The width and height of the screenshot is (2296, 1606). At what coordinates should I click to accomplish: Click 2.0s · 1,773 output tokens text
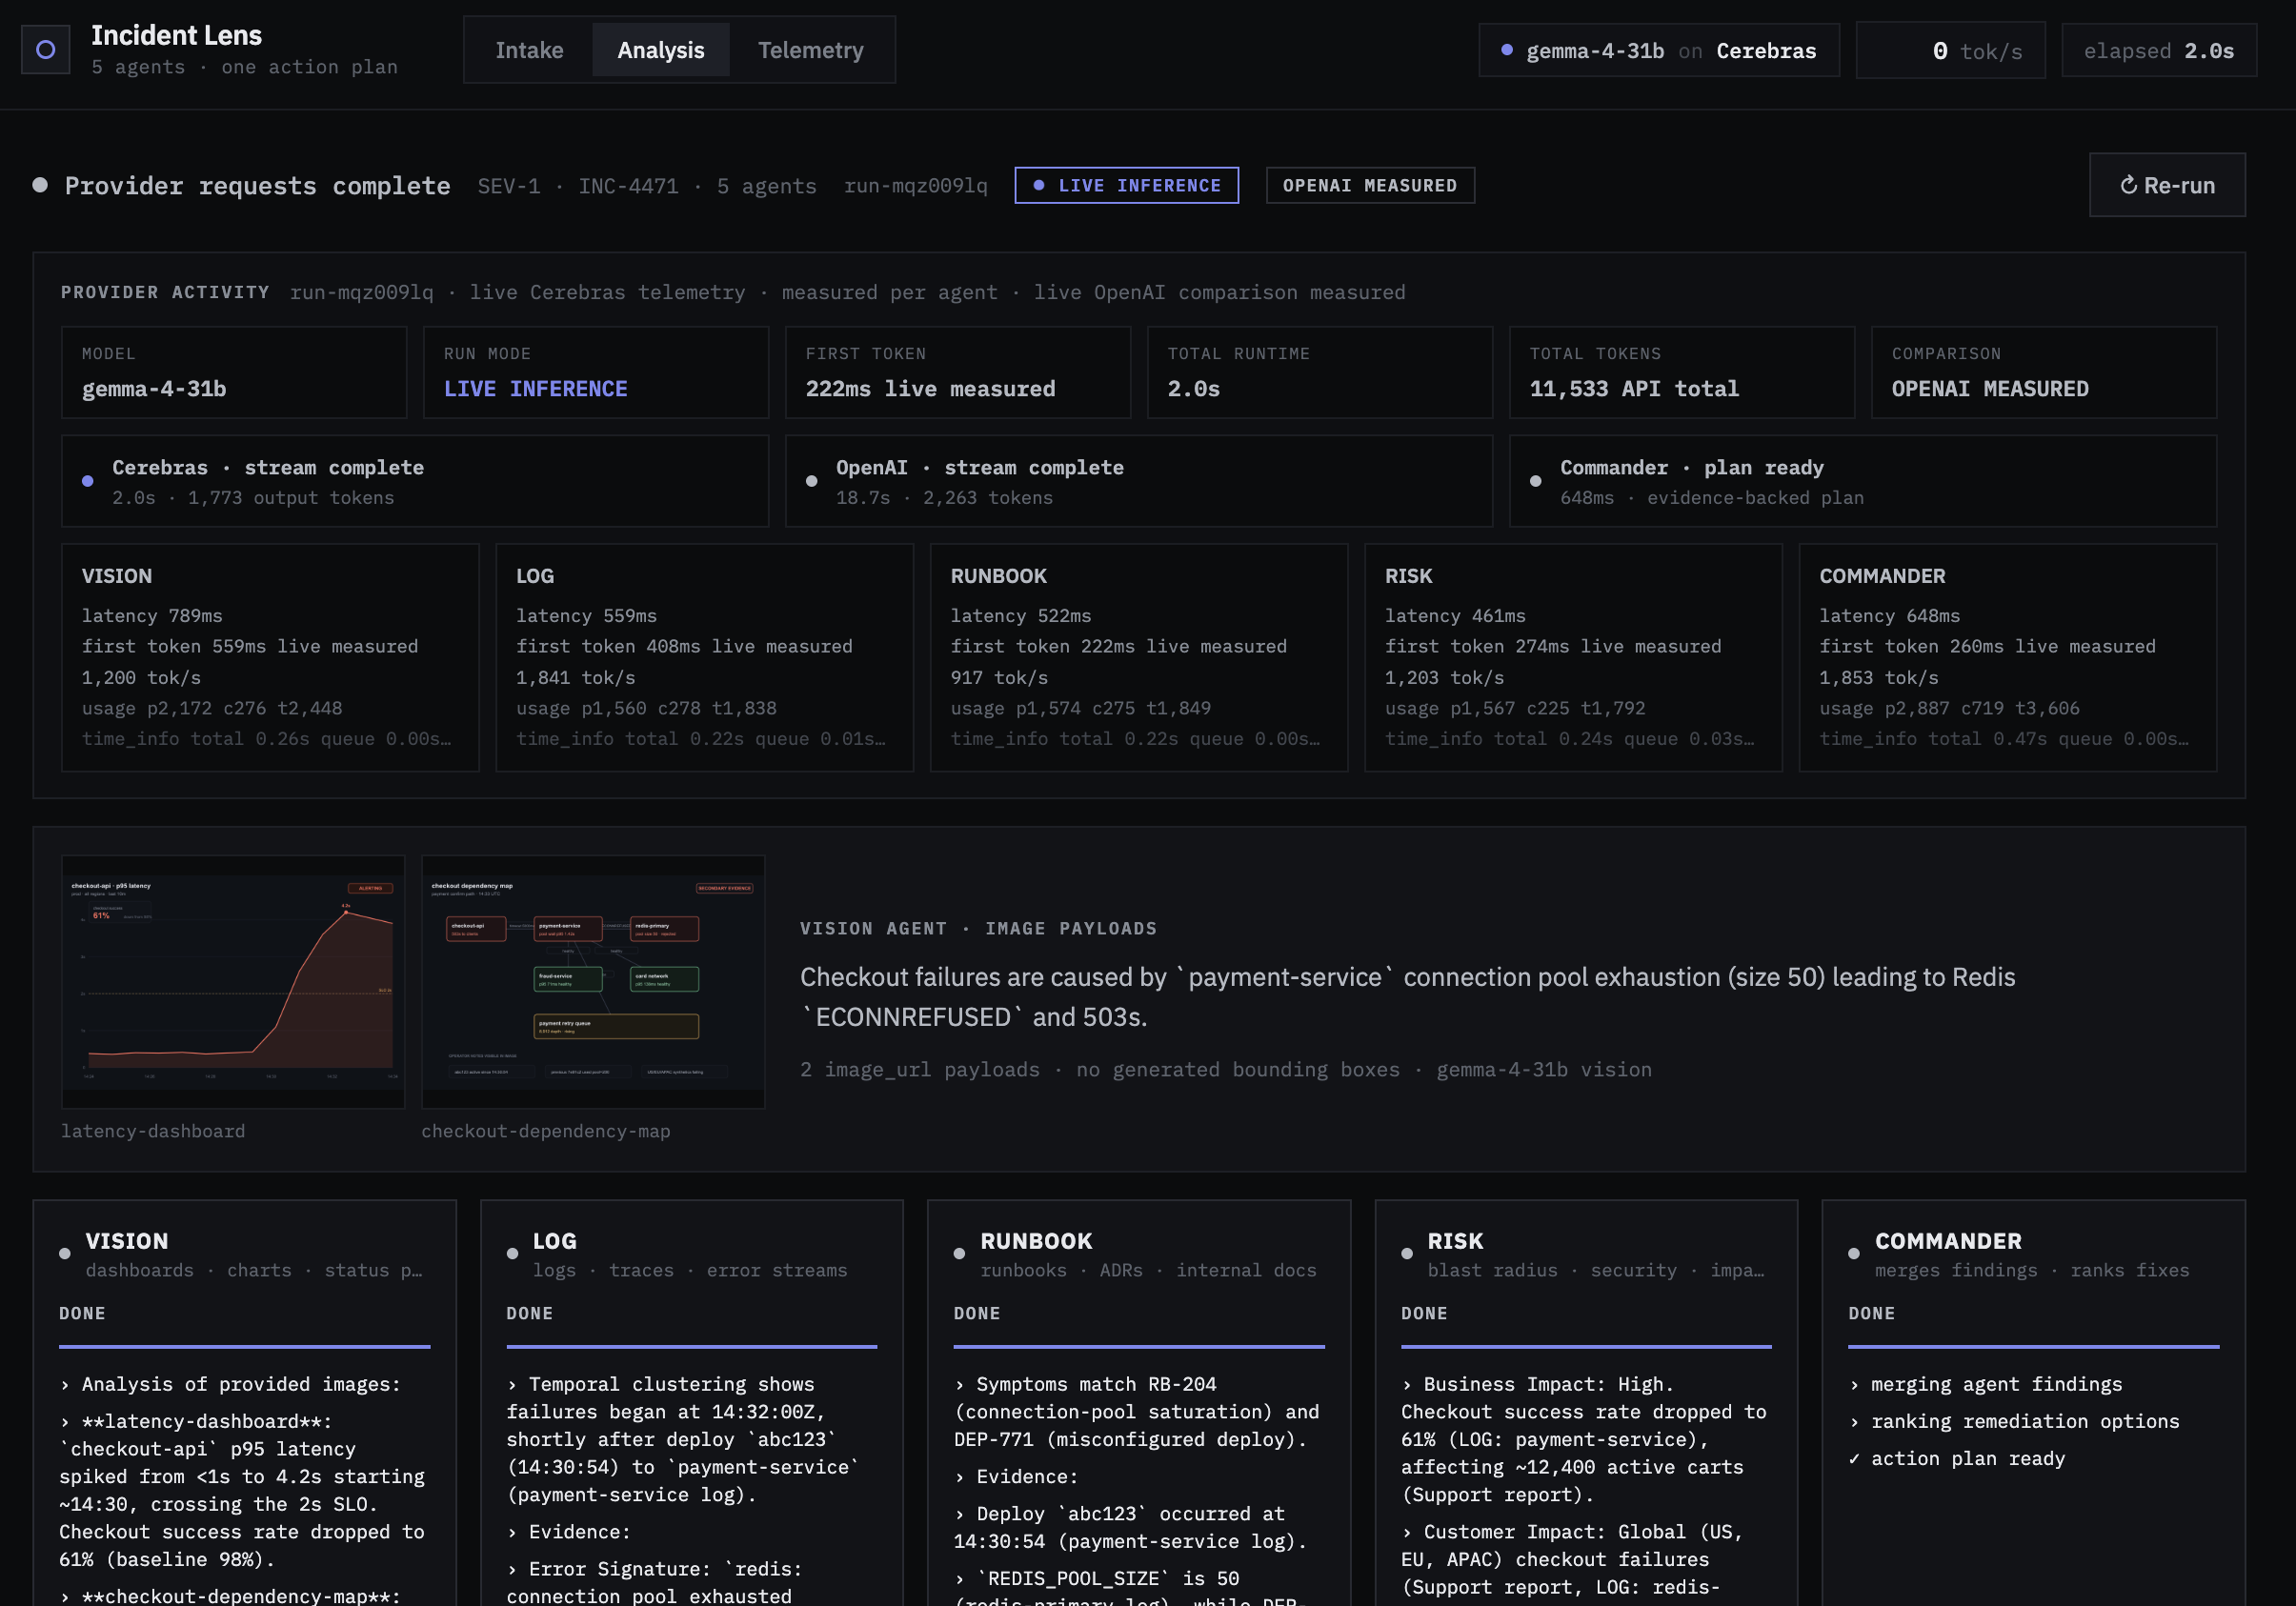[253, 498]
